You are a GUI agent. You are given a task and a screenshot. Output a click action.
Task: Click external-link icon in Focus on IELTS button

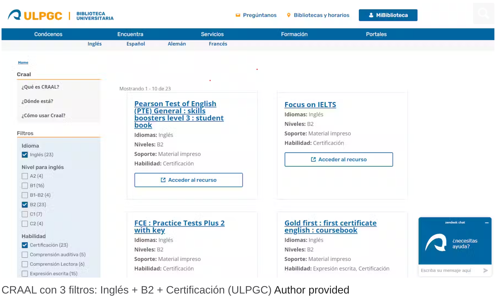pyautogui.click(x=313, y=159)
